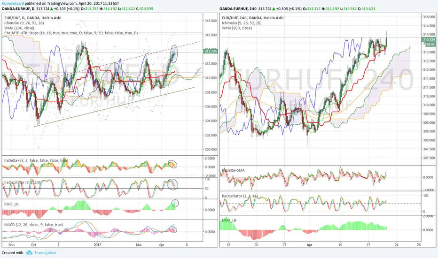Click the 26:48 bar countdown tag

(x=430, y=45)
